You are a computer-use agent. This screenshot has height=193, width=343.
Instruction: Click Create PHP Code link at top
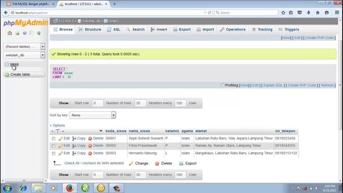pos(319,38)
